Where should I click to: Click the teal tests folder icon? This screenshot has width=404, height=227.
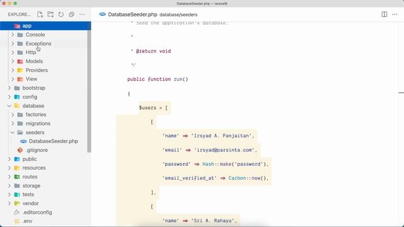pyautogui.click(x=17, y=195)
